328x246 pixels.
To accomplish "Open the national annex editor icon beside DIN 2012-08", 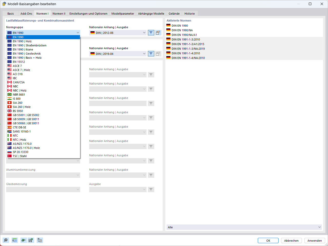I will [x=158, y=33].
